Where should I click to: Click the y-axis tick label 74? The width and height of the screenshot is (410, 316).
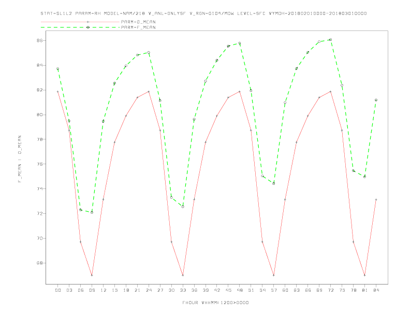pos(40,189)
